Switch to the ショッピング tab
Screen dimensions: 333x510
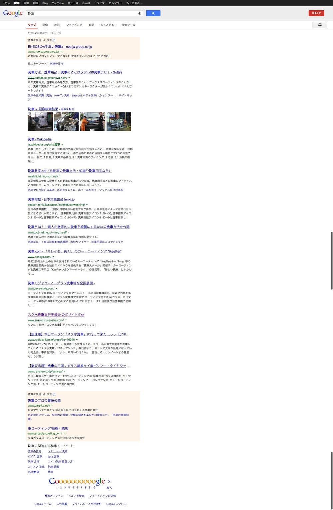(74, 25)
